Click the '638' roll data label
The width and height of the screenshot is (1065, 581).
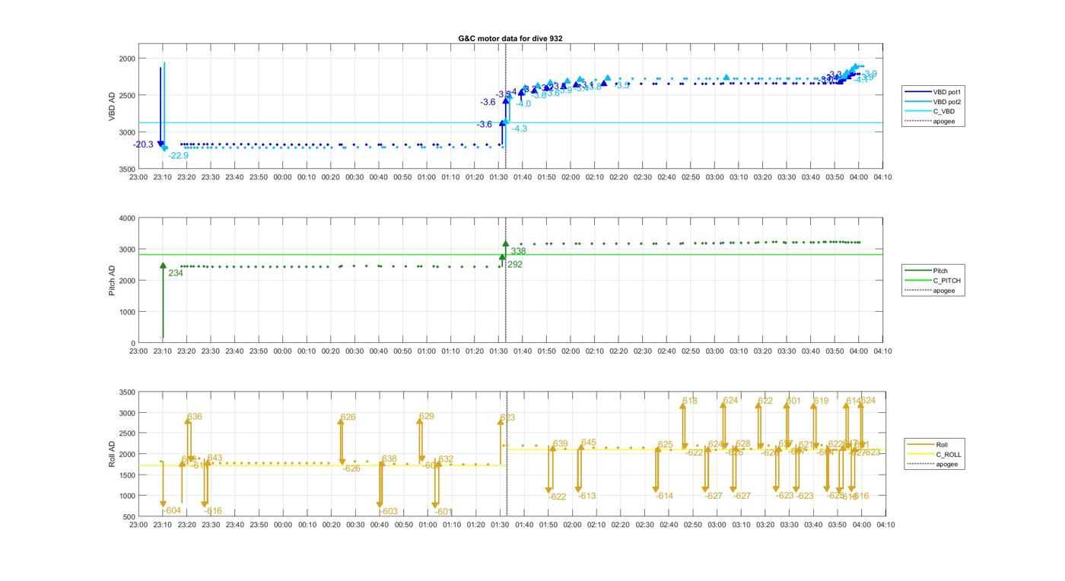(x=389, y=459)
